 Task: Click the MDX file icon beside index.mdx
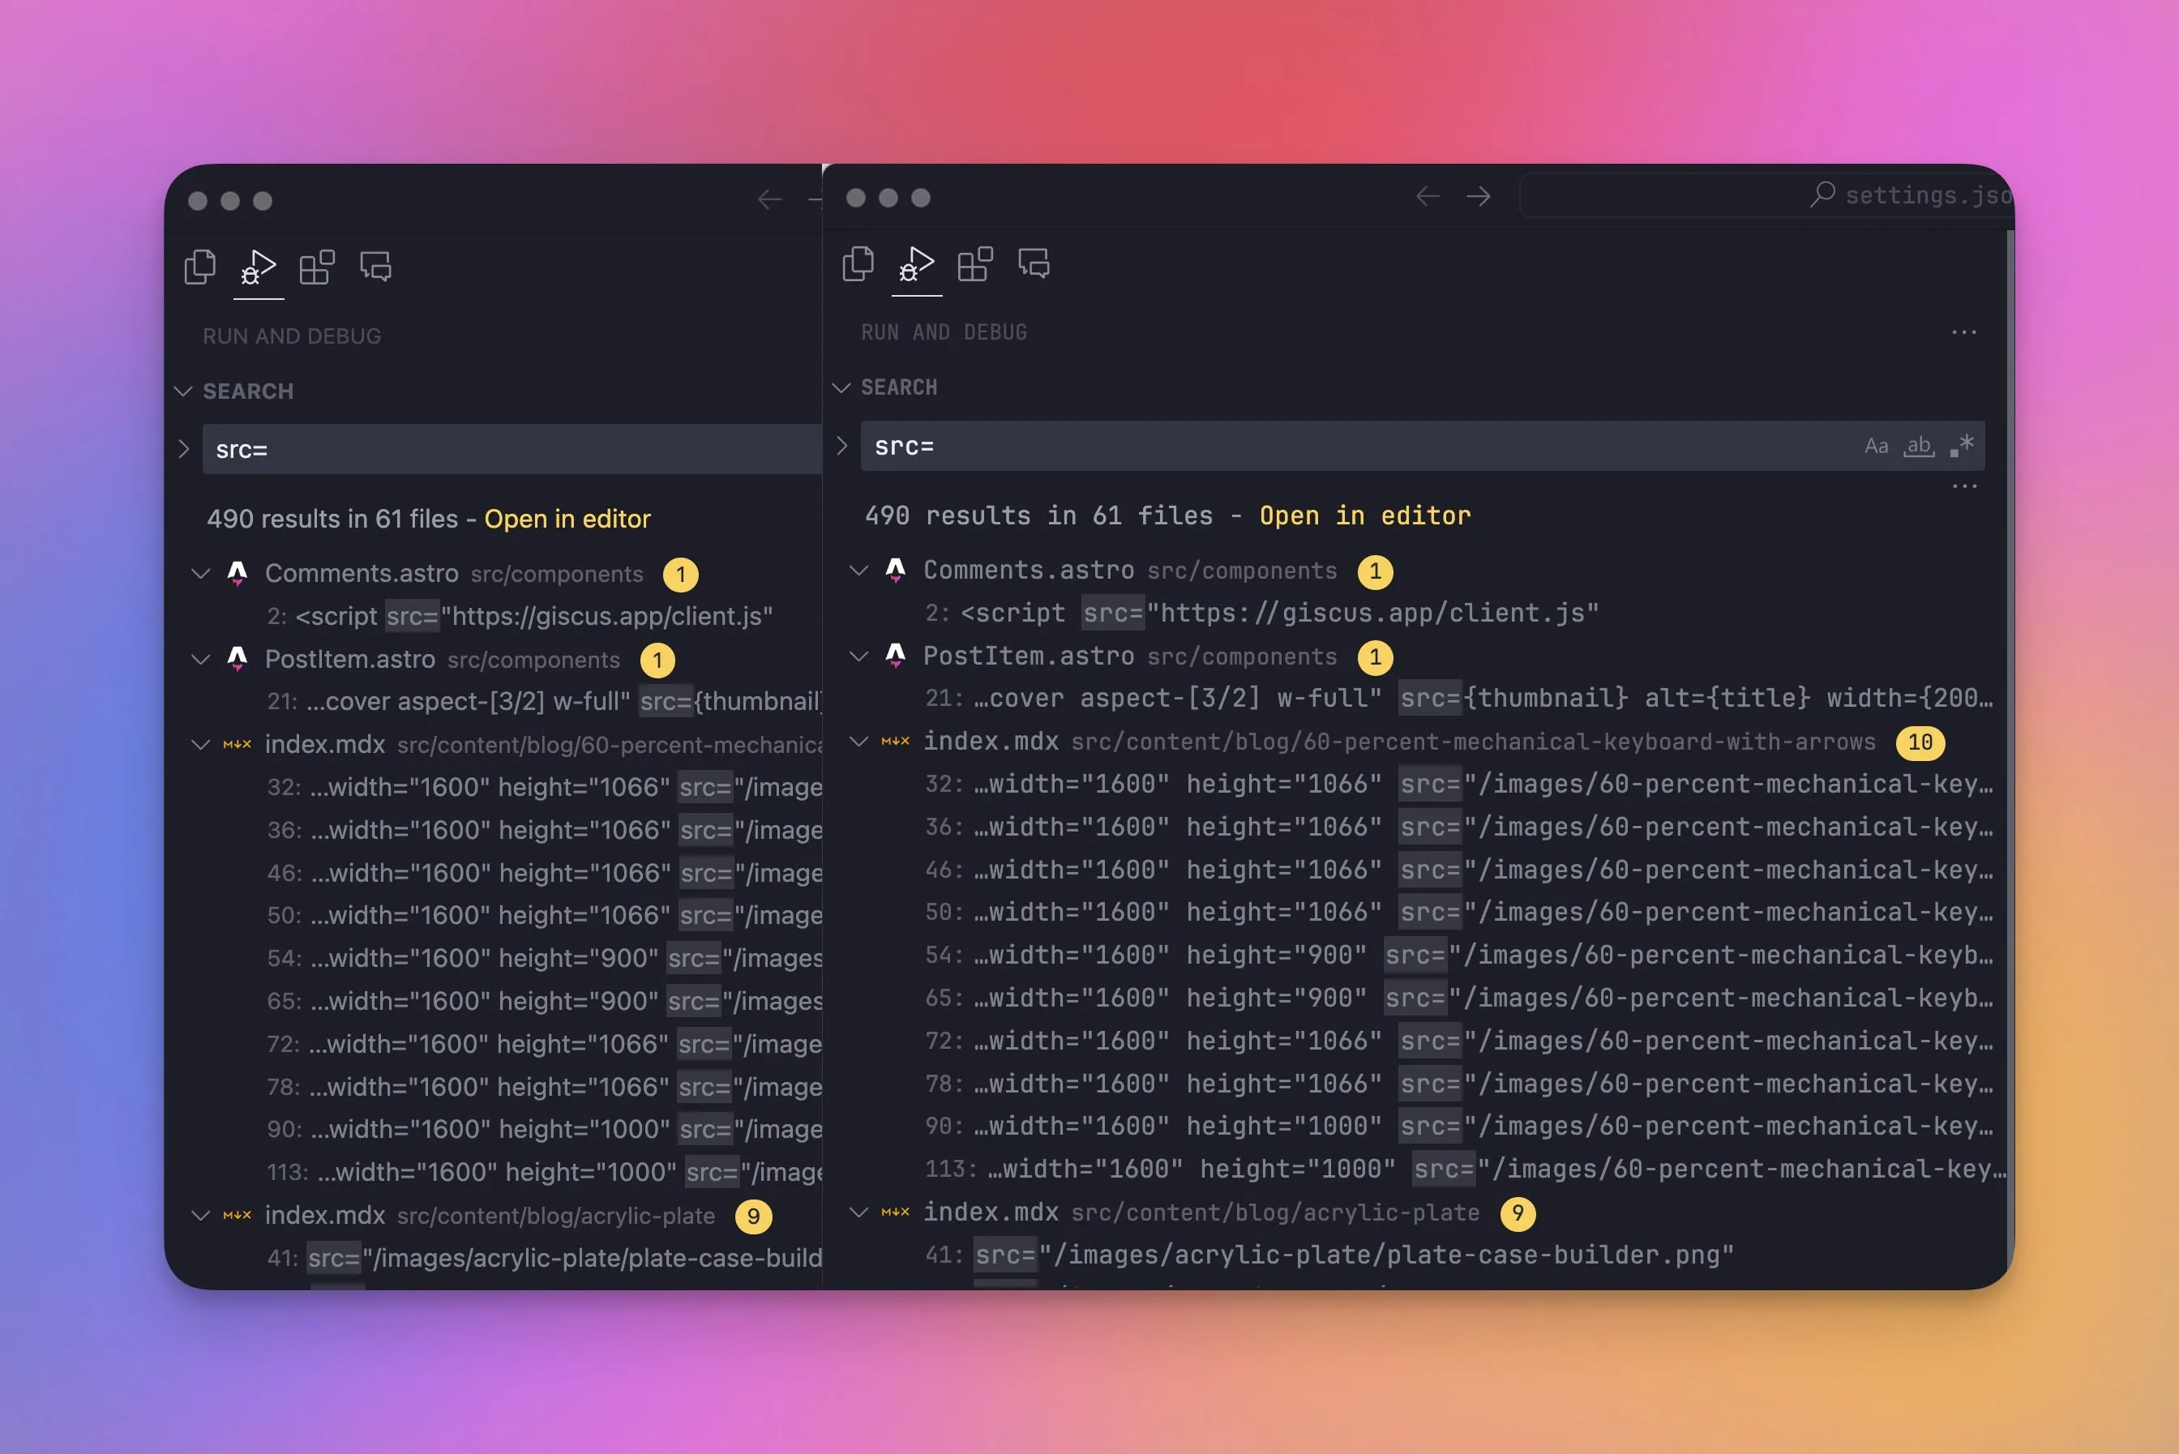coord(894,742)
